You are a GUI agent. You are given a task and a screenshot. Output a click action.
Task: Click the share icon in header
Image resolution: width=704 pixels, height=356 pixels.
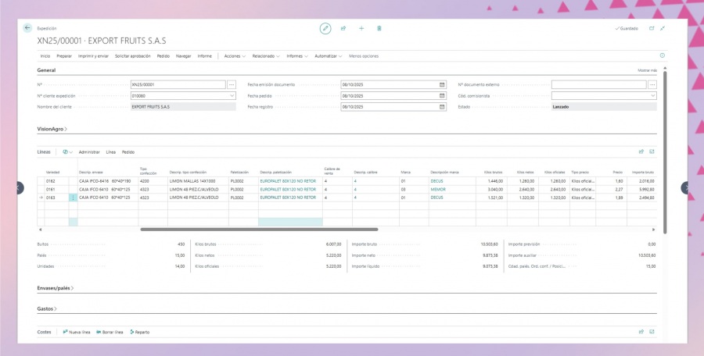point(343,28)
